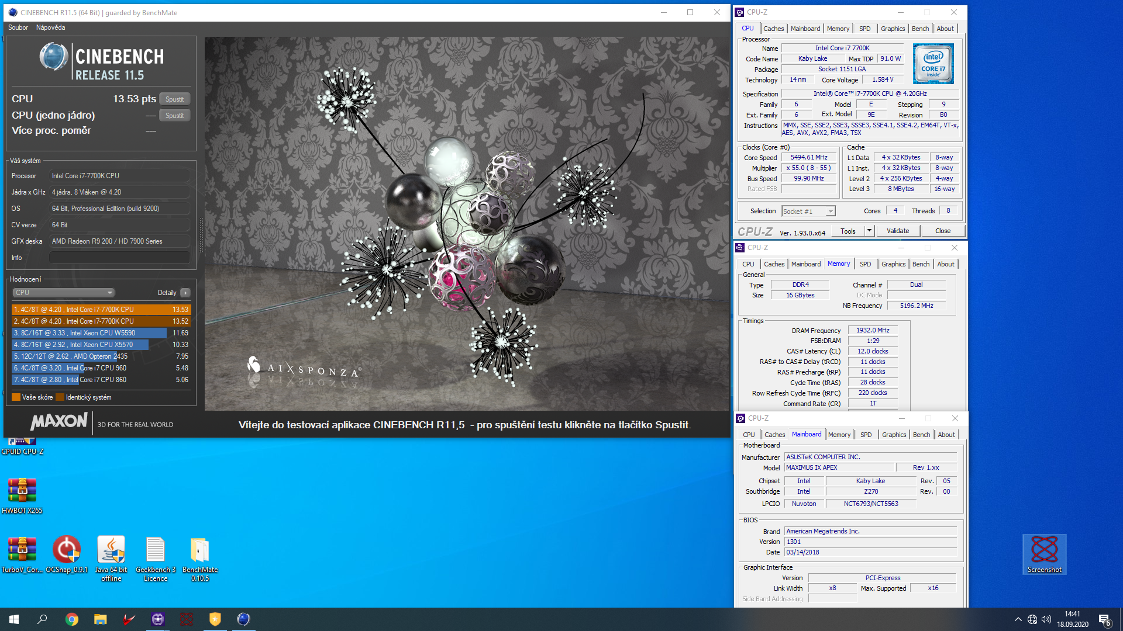
Task: Click BIOS version field 1301
Action: 870,542
